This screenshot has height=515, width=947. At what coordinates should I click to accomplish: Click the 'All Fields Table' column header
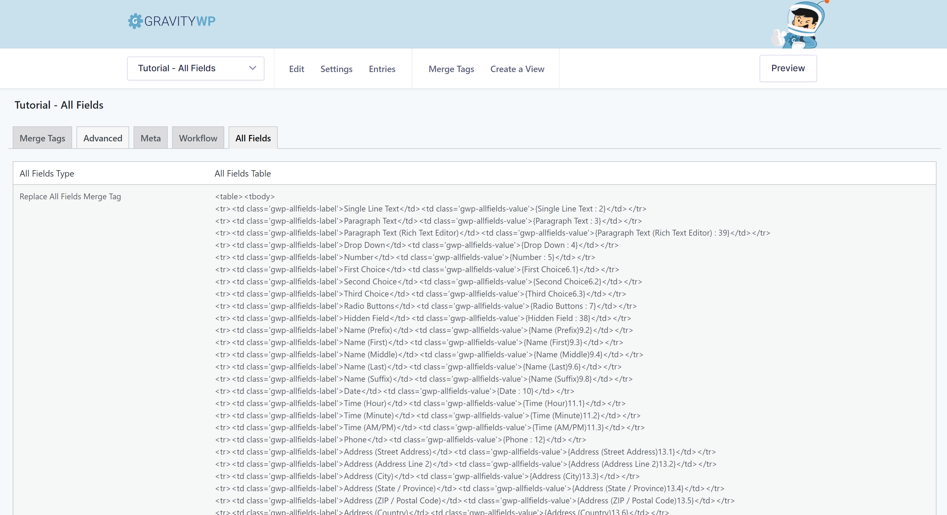[243, 174]
